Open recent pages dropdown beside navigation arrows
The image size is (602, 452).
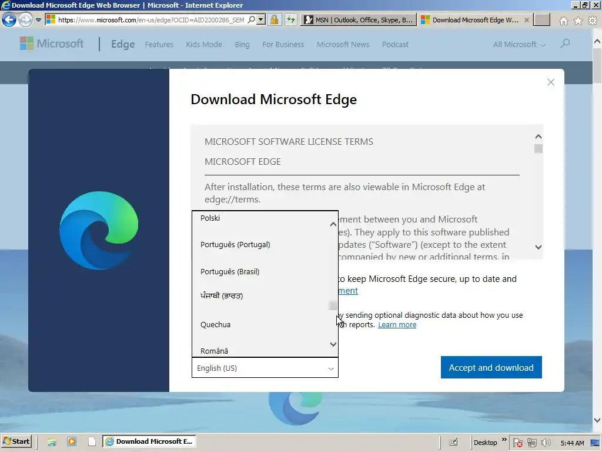(38, 20)
